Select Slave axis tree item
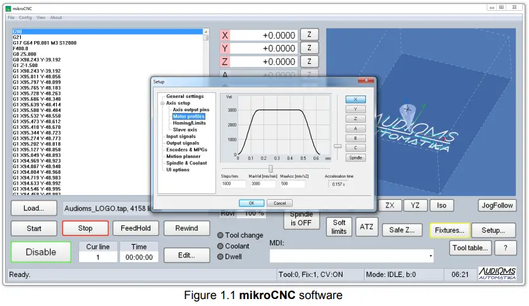Image resolution: width=529 pixels, height=306 pixels. [185, 130]
